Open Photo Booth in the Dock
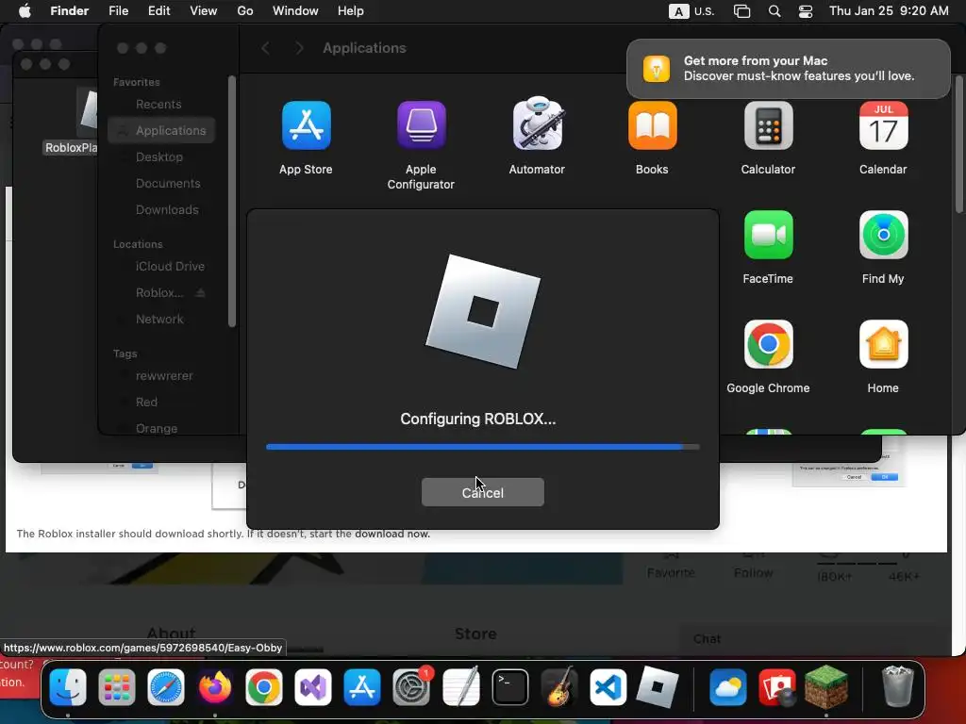 click(777, 687)
